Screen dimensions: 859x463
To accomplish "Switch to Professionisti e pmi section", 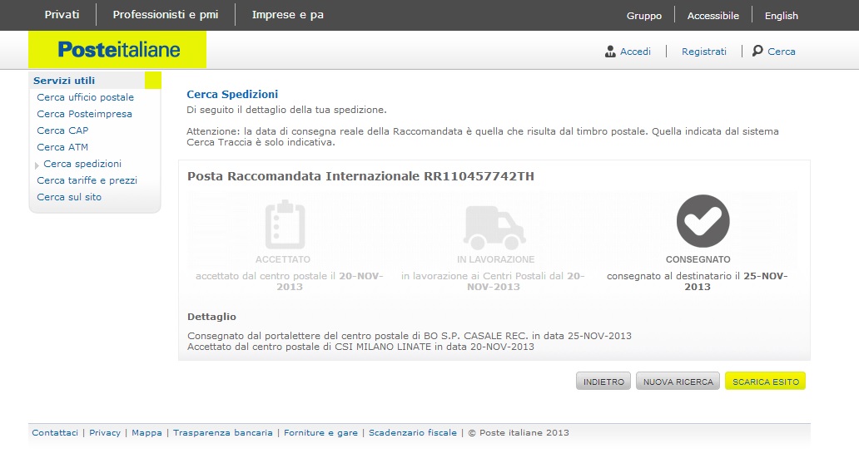I will pos(166,15).
